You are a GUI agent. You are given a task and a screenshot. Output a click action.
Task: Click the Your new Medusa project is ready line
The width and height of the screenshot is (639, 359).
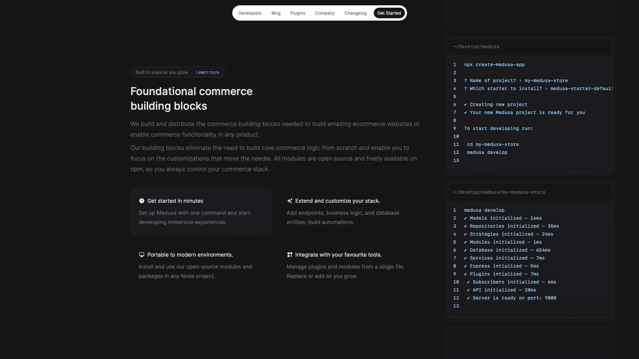pos(525,112)
